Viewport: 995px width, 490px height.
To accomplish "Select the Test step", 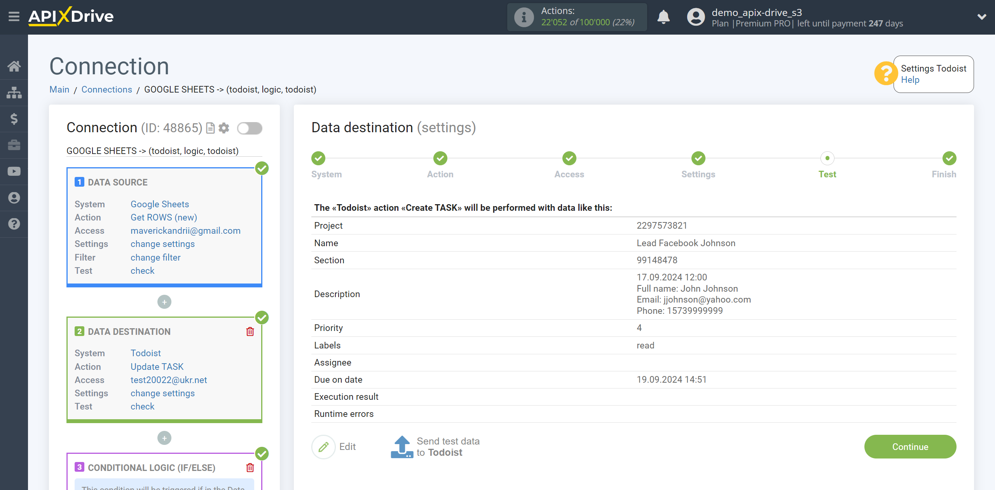I will pos(827,158).
